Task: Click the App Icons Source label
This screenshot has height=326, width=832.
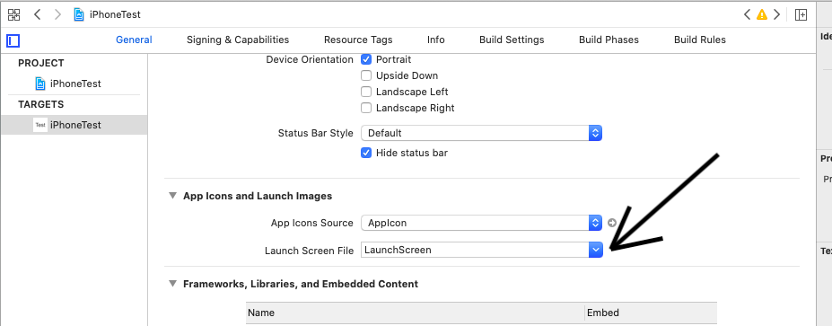Action: coord(312,223)
